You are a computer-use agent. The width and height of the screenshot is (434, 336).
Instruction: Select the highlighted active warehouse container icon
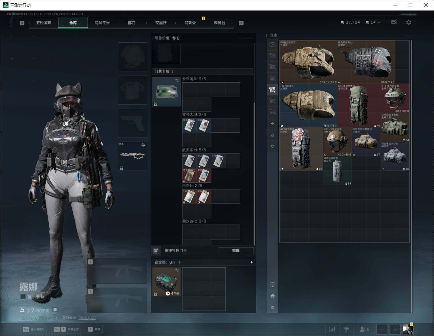pos(273,89)
